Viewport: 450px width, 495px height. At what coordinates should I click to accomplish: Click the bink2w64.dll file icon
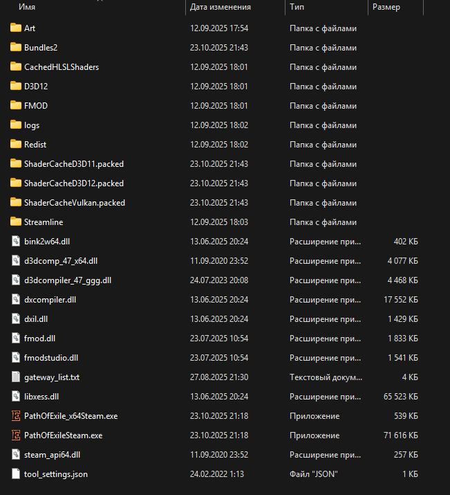[x=16, y=241]
